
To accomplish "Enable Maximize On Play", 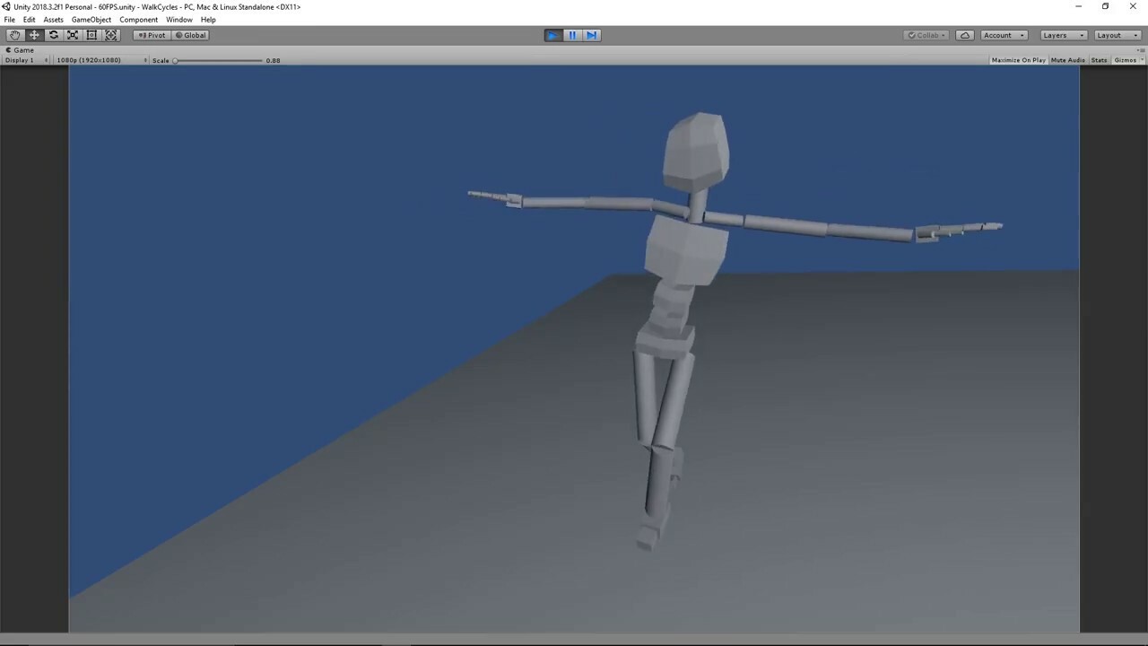I will point(1017,60).
